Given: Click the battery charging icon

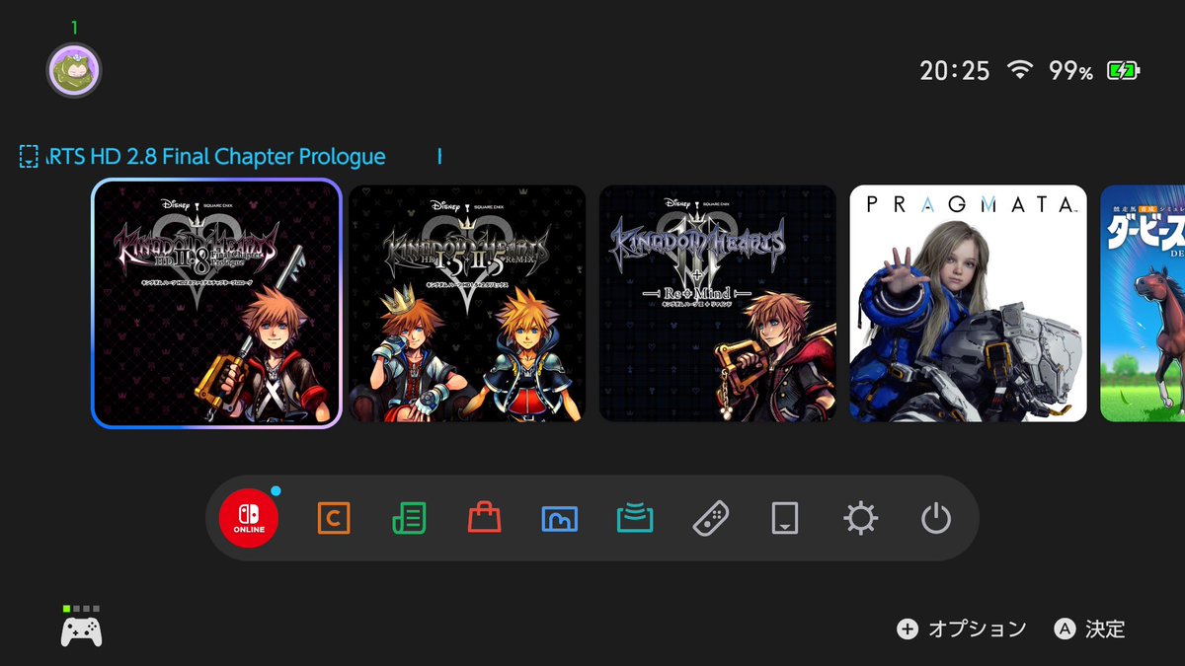Looking at the screenshot, I should tap(1123, 71).
